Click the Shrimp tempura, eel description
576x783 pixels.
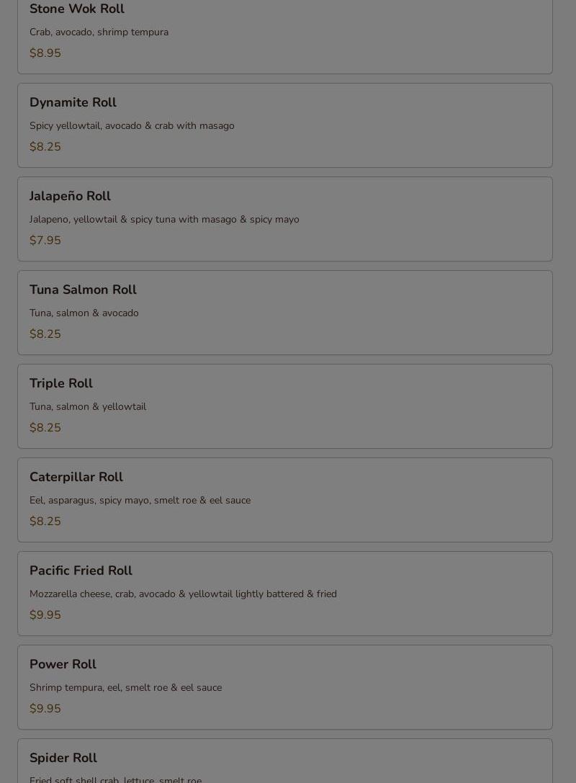pos(125,688)
